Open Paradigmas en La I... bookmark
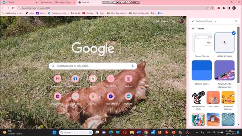242x136 pixels. click(58, 13)
